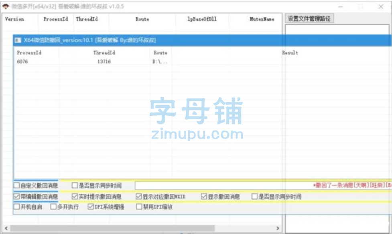392x235 pixels.
Task: Select process row cell 6076
Action: click(22, 62)
